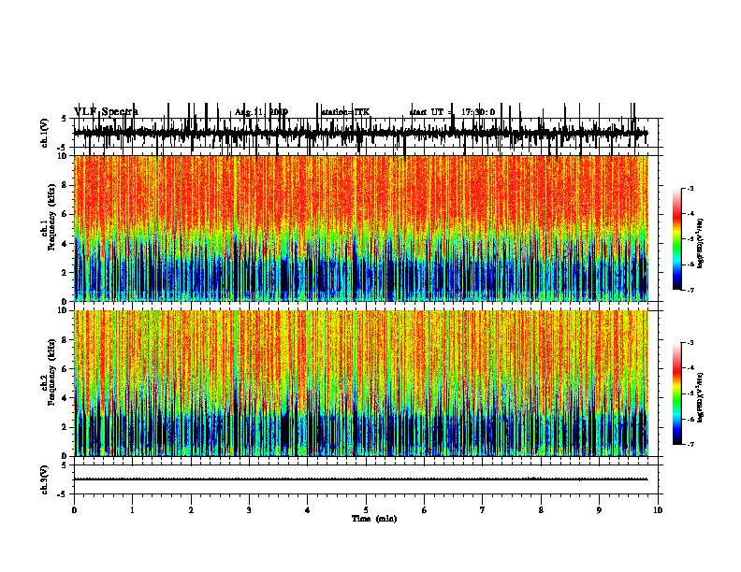Click the ch.1 waveform trace panel
Screen dimensions: 741x572
click(x=366, y=133)
